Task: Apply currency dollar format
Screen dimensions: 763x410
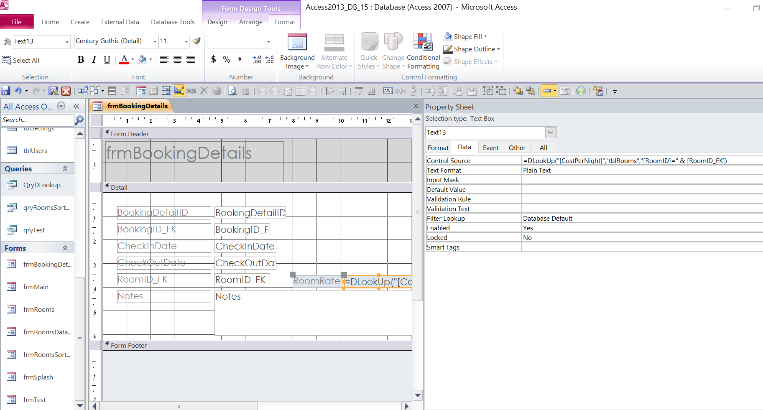Action: tap(214, 60)
